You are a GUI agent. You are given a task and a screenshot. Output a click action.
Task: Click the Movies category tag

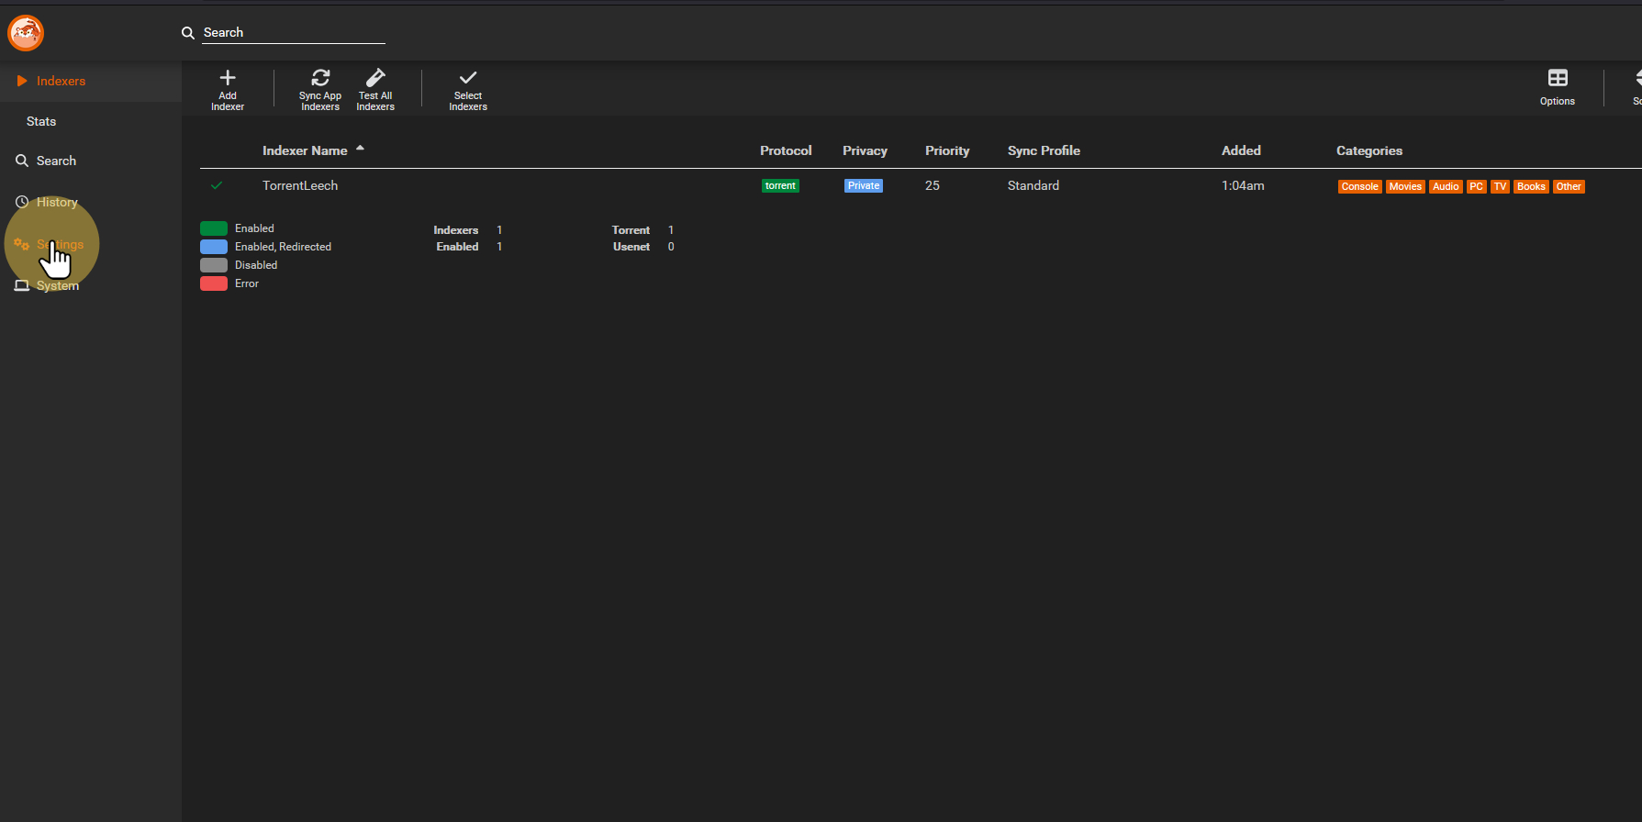[1405, 186]
